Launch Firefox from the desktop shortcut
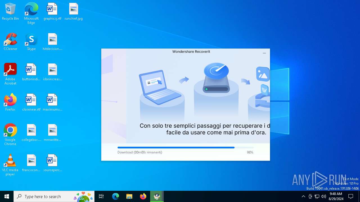This screenshot has height=202, width=360. 10,103
